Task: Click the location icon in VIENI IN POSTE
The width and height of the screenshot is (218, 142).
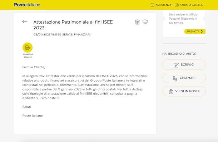Action: 171,91
